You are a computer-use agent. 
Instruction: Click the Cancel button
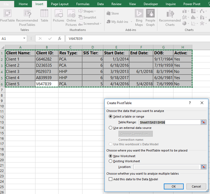point(196,186)
